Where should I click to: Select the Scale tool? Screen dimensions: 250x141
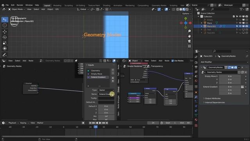pyautogui.click(x=5, y=43)
